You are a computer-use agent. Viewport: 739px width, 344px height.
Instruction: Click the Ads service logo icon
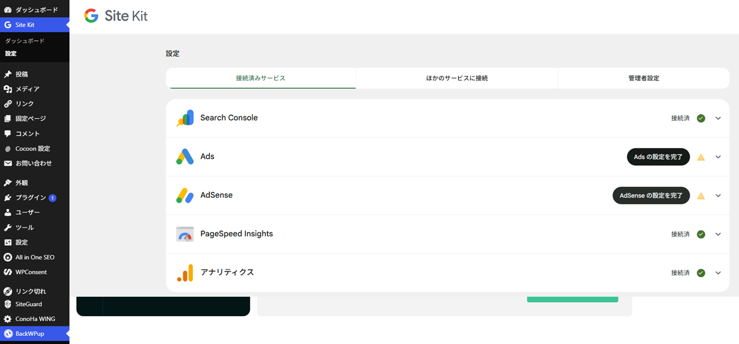coord(185,157)
